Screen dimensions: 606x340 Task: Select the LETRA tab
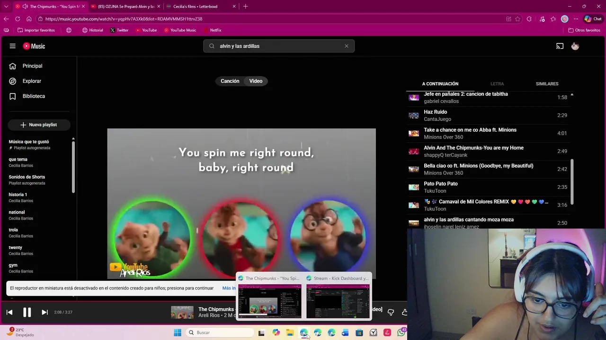pyautogui.click(x=497, y=84)
